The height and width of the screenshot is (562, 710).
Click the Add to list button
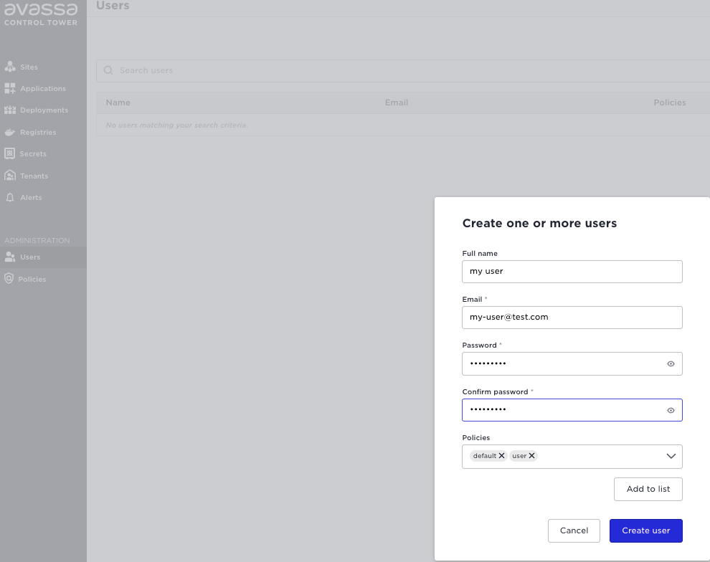[x=648, y=489]
